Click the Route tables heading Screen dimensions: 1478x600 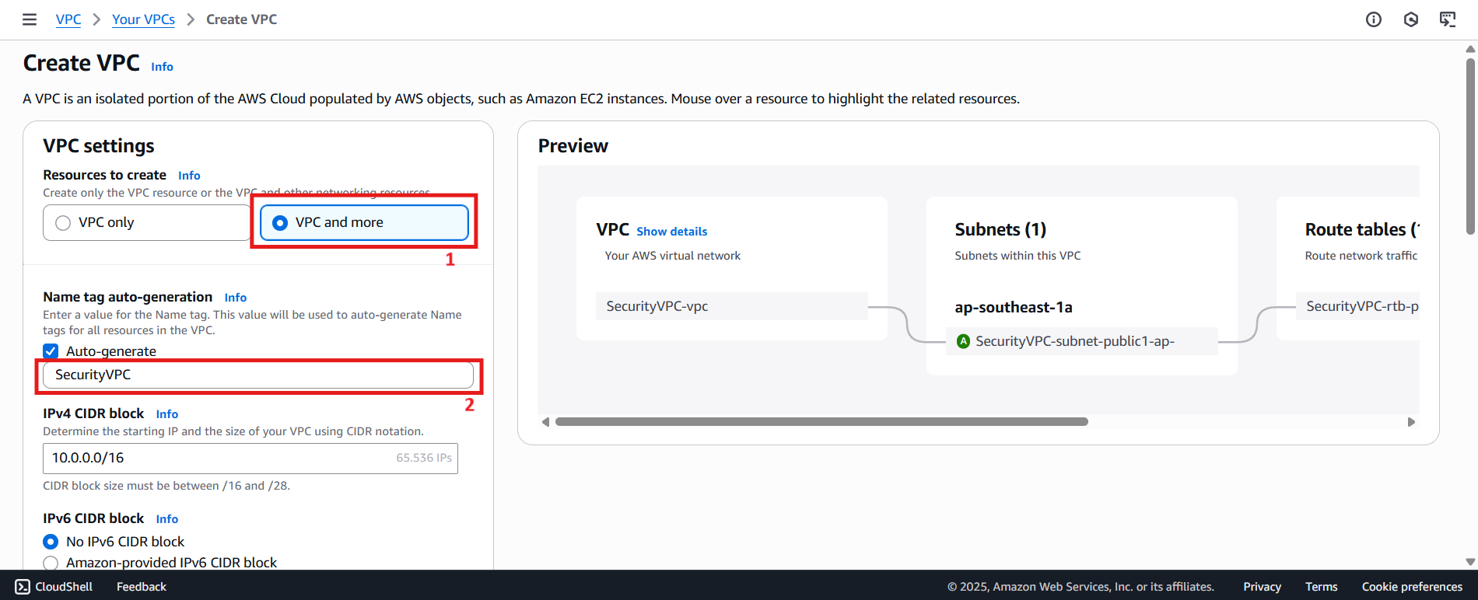(1362, 229)
